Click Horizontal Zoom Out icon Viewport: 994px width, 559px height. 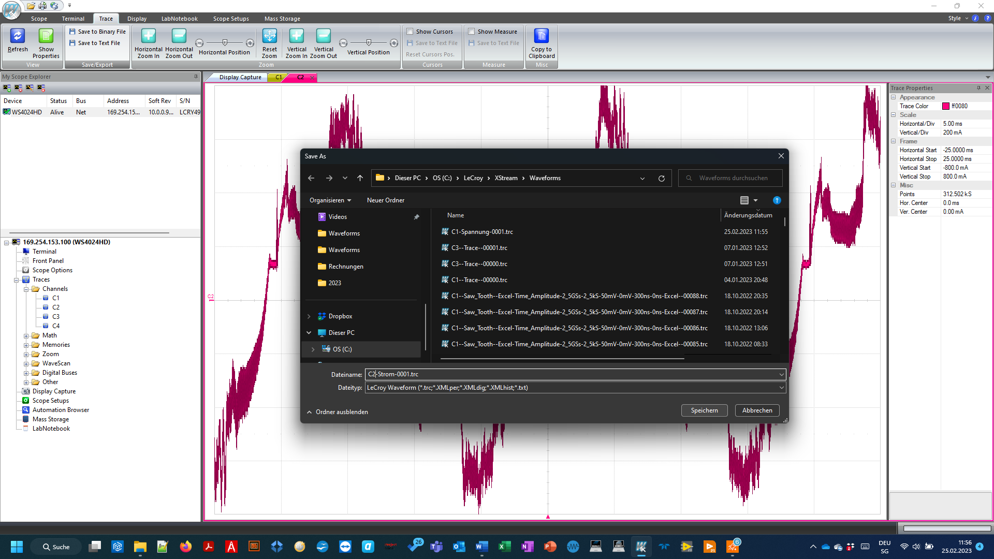coord(179,36)
